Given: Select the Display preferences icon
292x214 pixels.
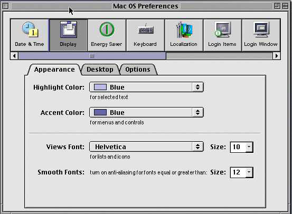Looking at the screenshot, I should (x=68, y=35).
